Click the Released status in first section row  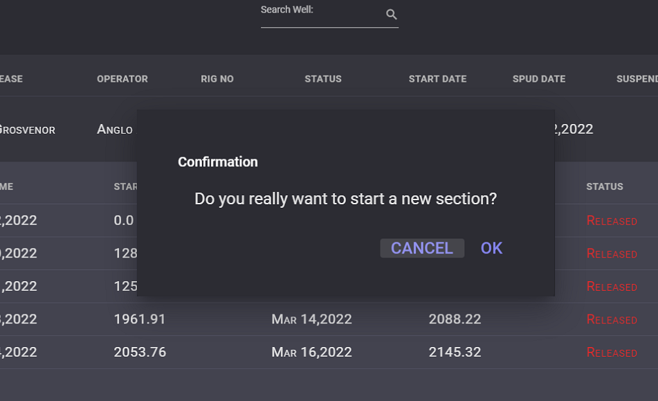tap(612, 220)
